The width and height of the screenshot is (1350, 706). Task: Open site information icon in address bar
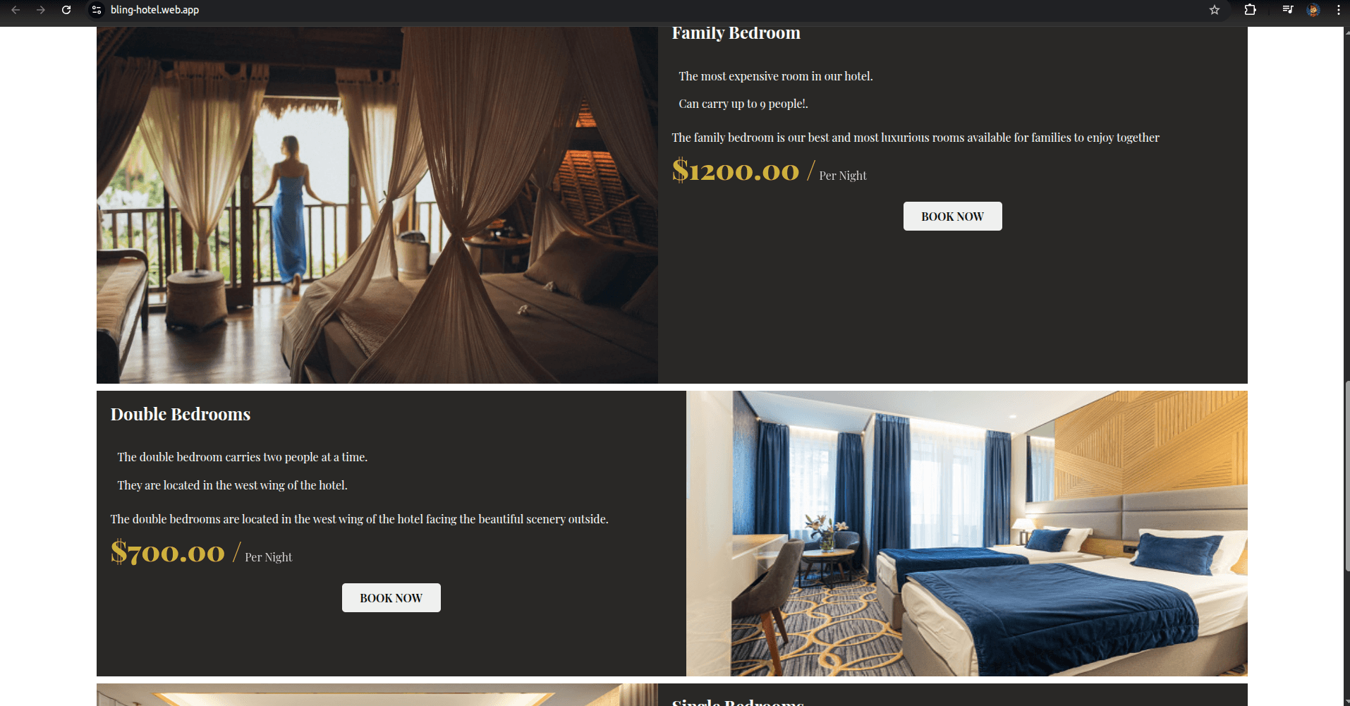97,10
